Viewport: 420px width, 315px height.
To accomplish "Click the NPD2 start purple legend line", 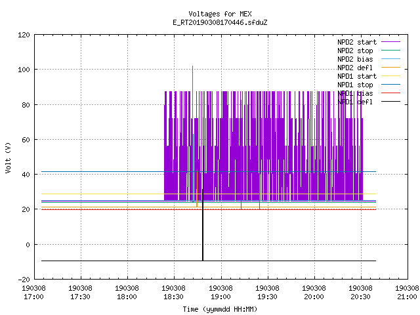I will (391, 42).
